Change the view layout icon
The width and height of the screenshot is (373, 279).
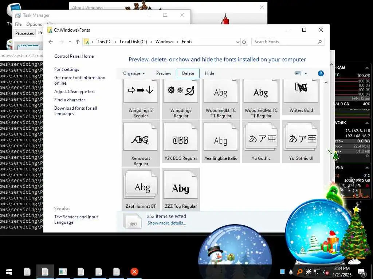298,73
